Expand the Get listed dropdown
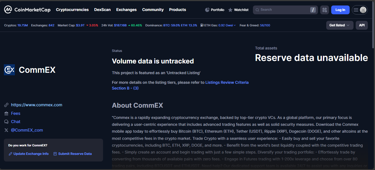This screenshot has width=375, height=170. [x=339, y=25]
